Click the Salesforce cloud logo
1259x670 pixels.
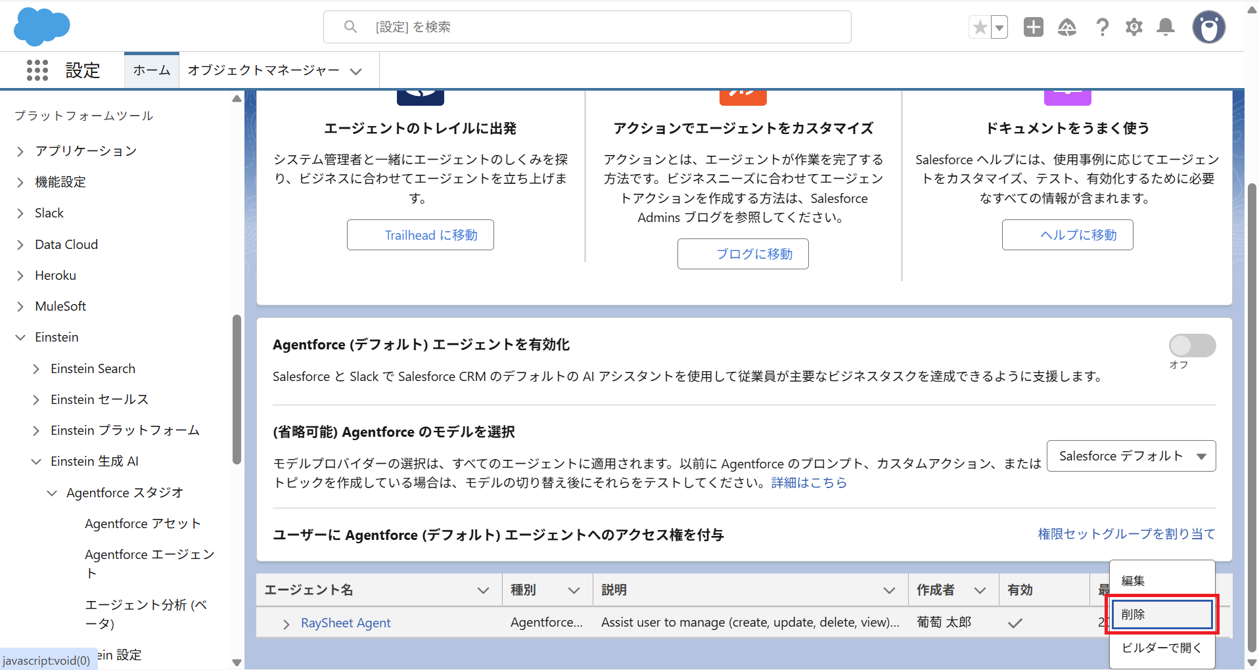(x=41, y=27)
